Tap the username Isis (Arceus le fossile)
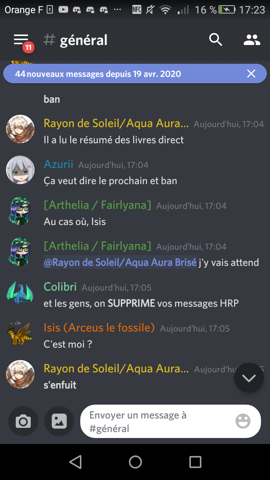 coord(99,328)
